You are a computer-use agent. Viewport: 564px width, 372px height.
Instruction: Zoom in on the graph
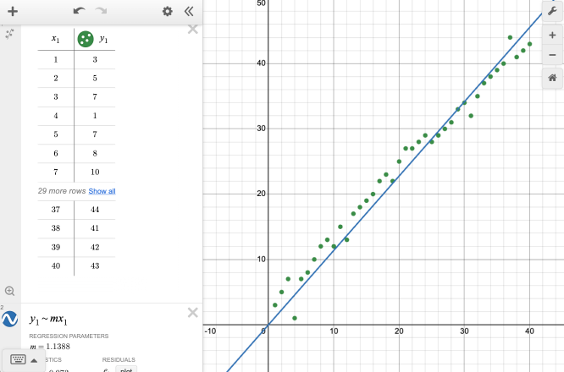click(x=552, y=36)
